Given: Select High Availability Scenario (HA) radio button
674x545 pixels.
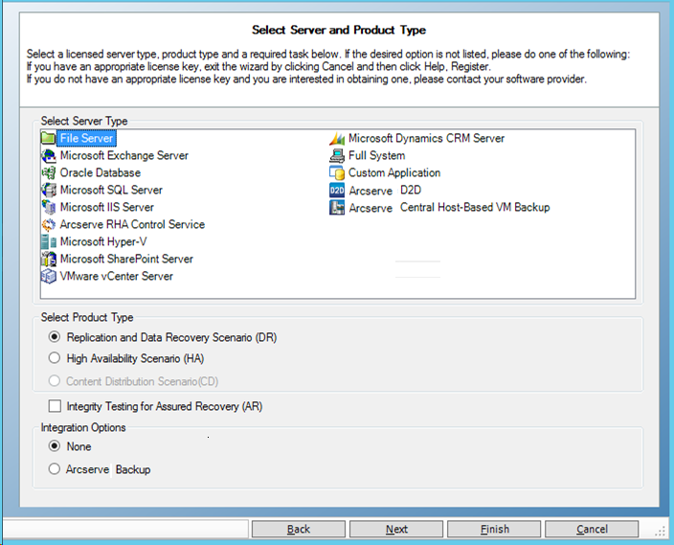Looking at the screenshot, I should [x=55, y=358].
